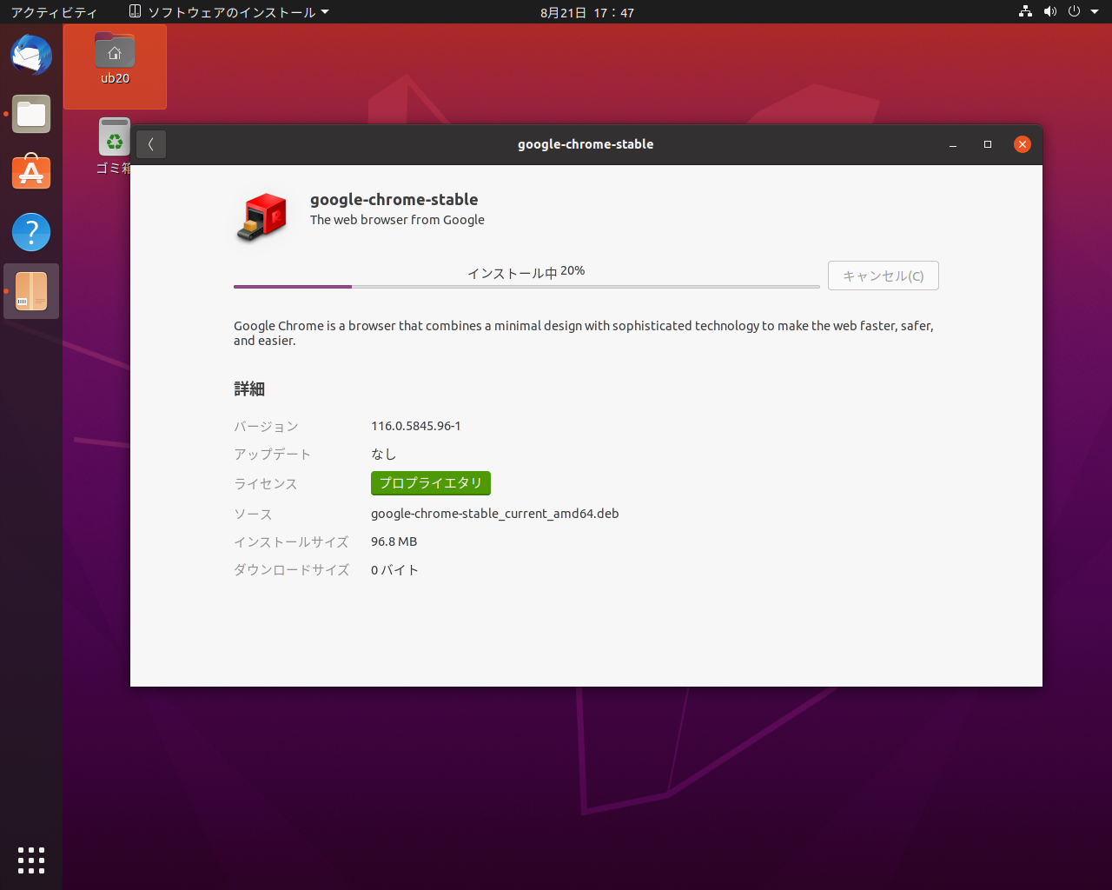Image resolution: width=1112 pixels, height=890 pixels.
Task: Click the update value なし
Action: pyautogui.click(x=383, y=454)
